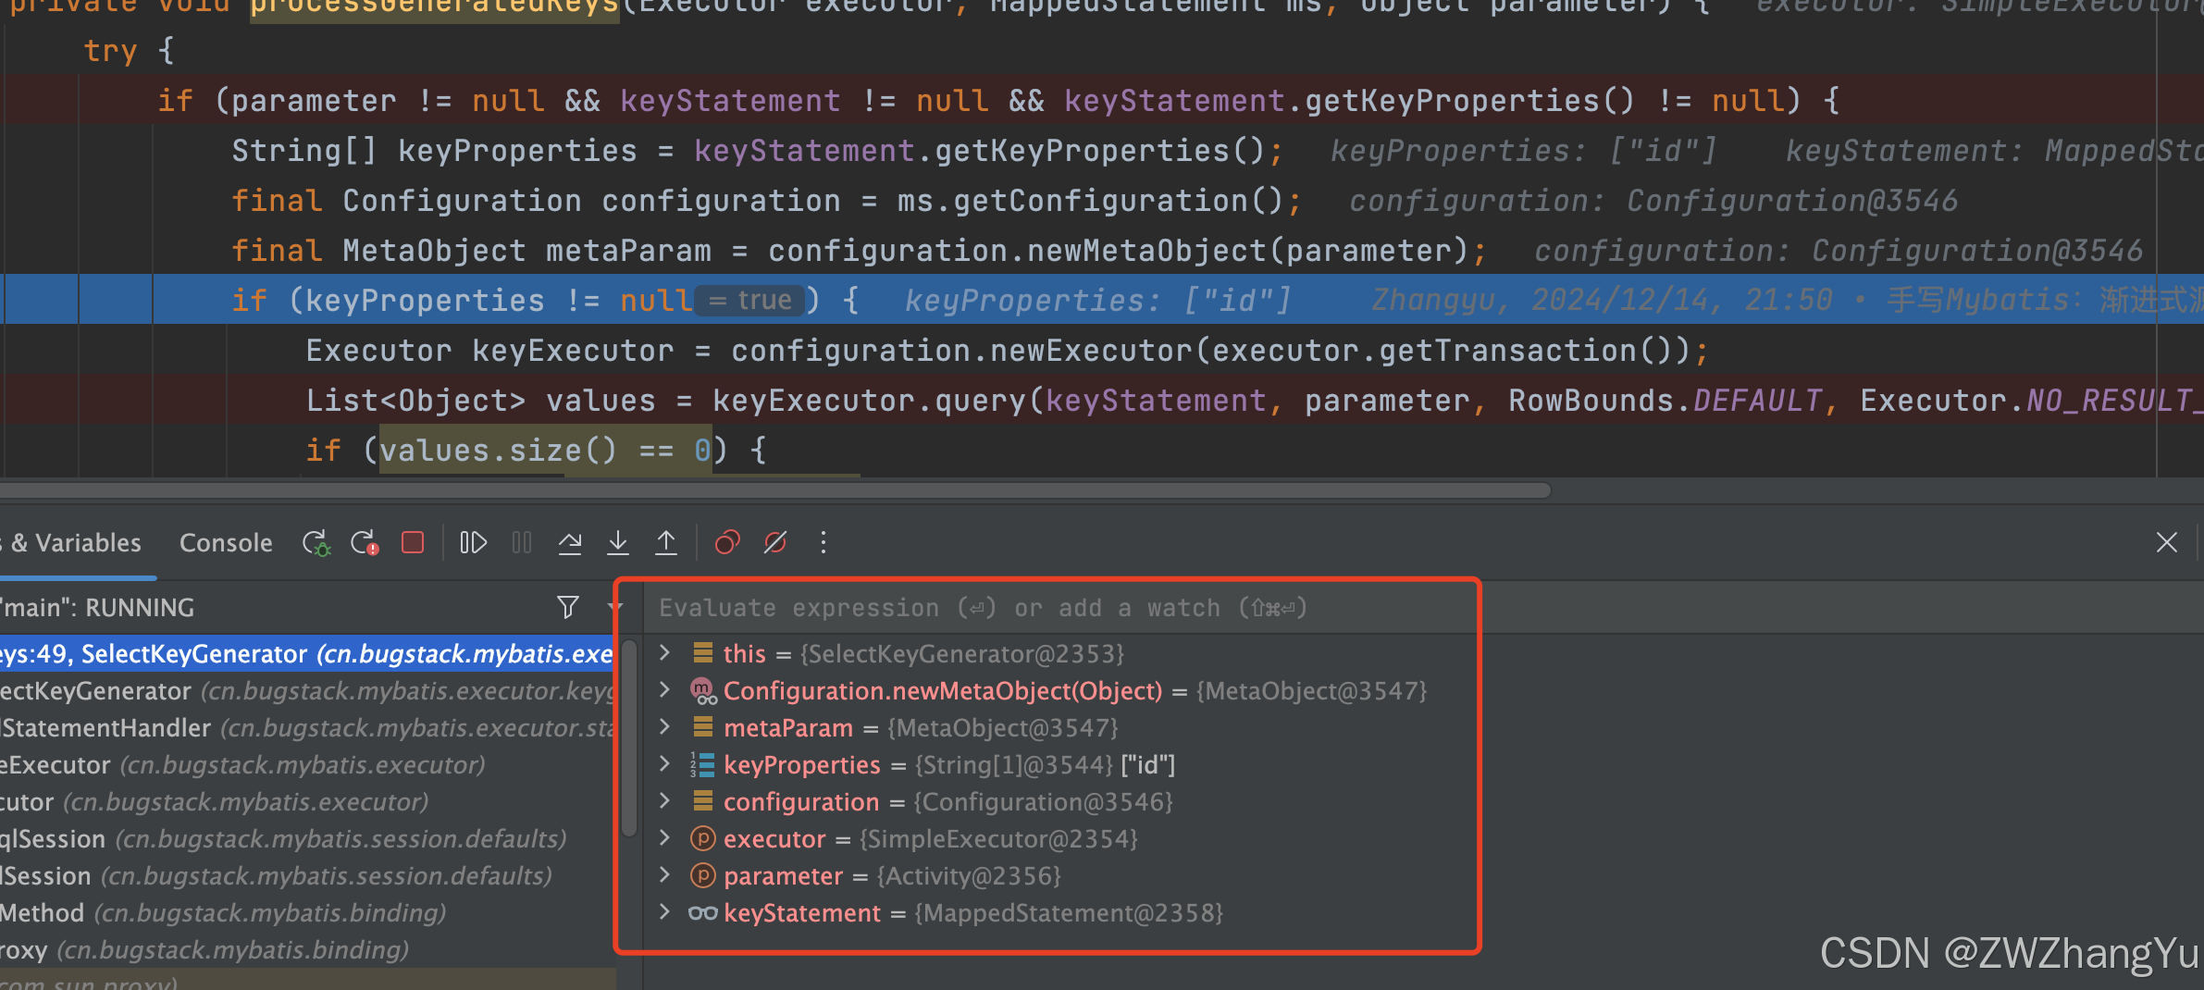
Task: Expand the configuration variable node
Action: click(664, 800)
